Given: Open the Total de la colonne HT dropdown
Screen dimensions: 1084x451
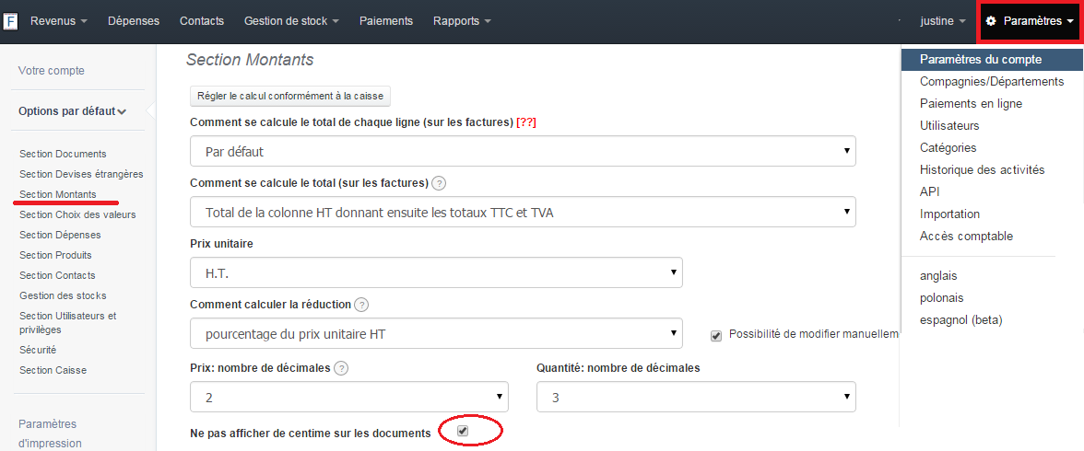Looking at the screenshot, I should 523,212.
